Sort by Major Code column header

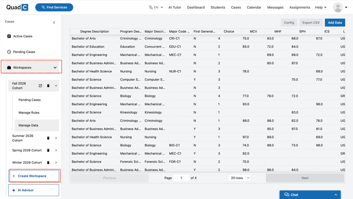pyautogui.click(x=179, y=31)
